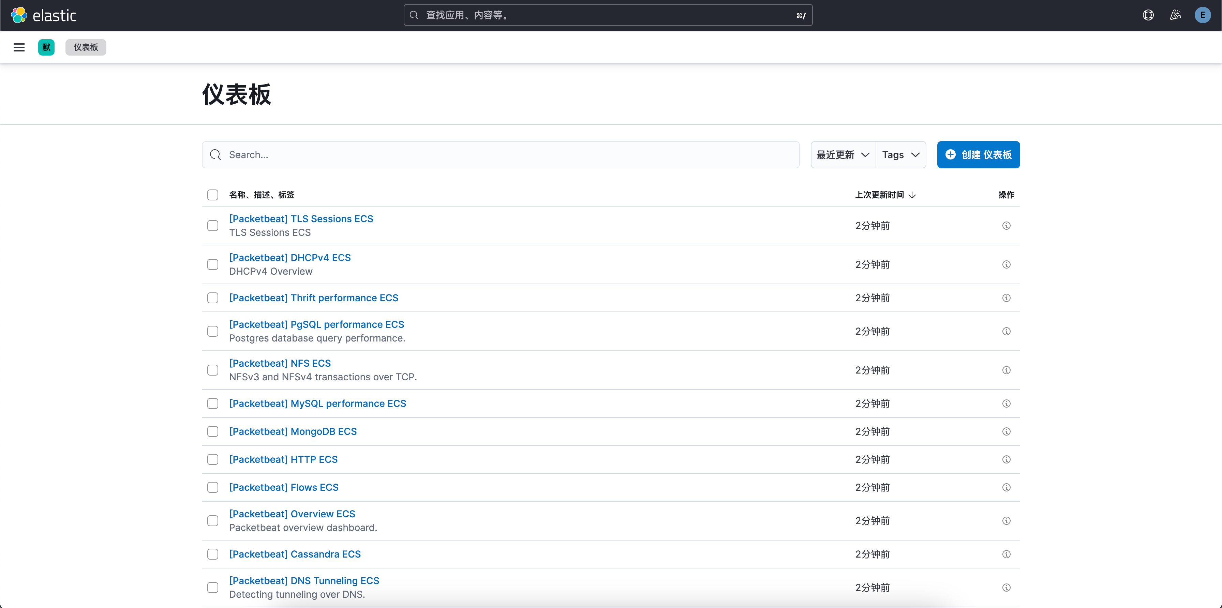Select the Flows ECS row checkbox
Viewport: 1222px width, 608px height.
[x=212, y=488]
